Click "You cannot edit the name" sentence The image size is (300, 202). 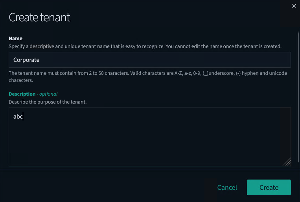point(223,46)
